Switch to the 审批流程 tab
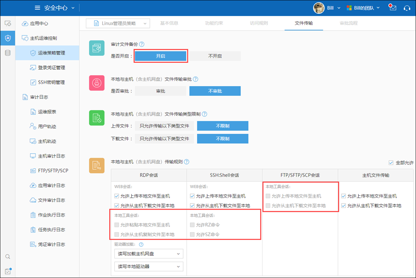Image resolution: width=416 pixels, height=278 pixels. [349, 23]
